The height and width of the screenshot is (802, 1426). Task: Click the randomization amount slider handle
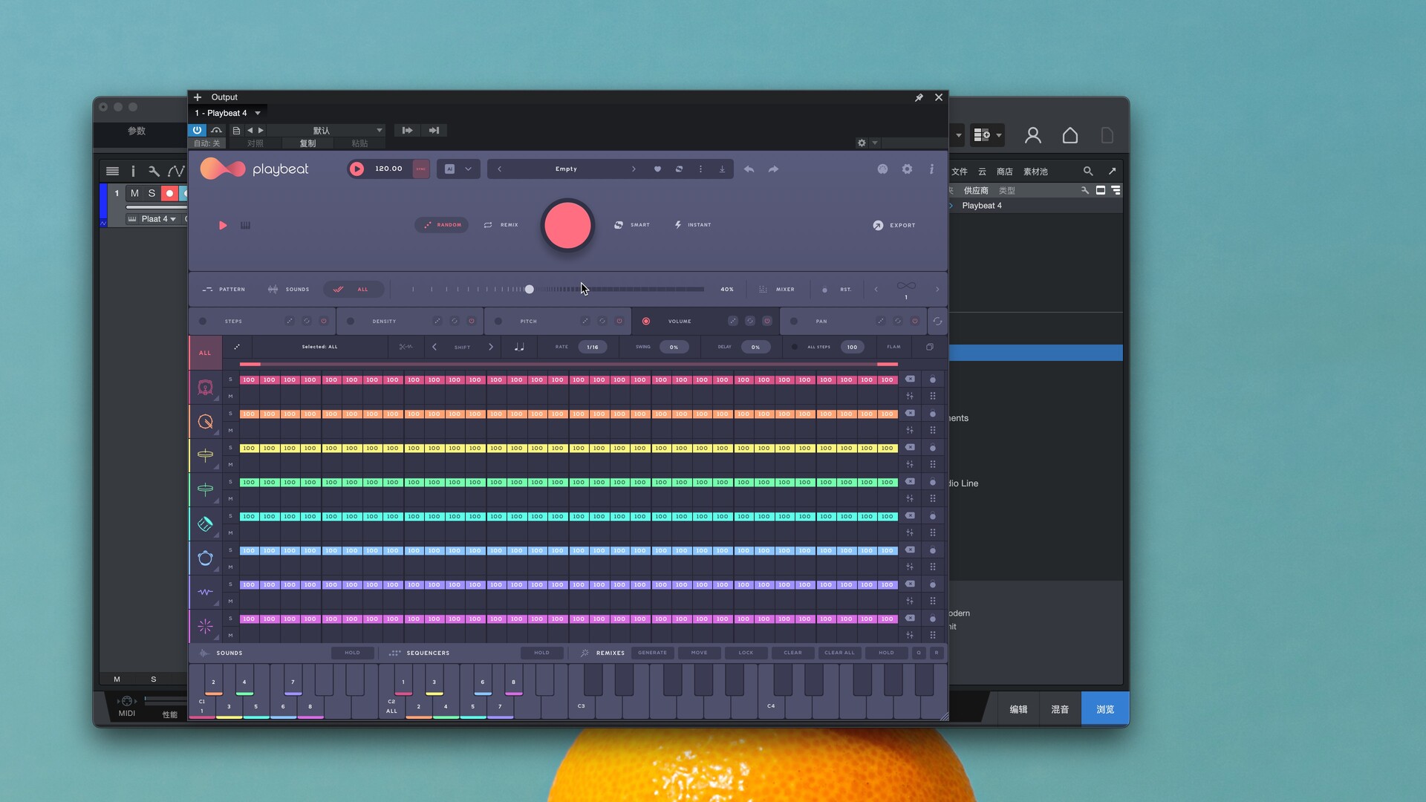coord(530,290)
